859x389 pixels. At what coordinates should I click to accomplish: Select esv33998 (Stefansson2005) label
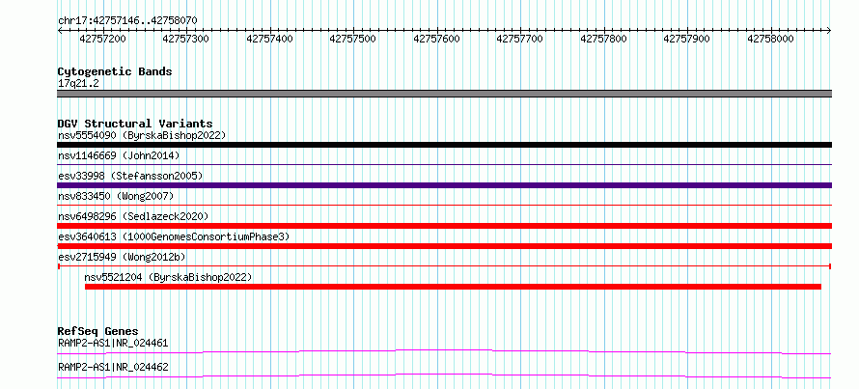click(130, 177)
